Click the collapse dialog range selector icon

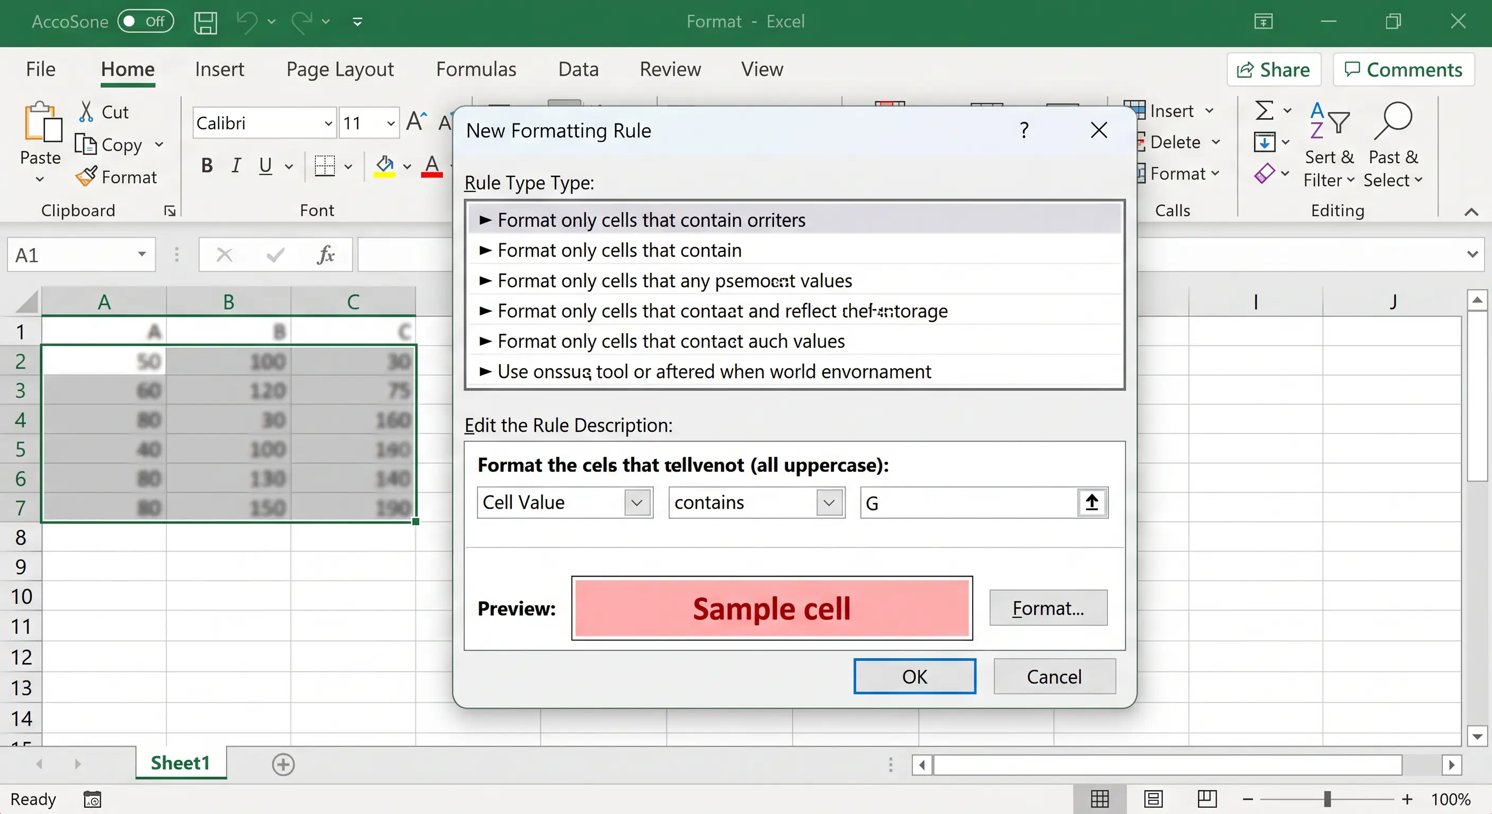click(1092, 502)
